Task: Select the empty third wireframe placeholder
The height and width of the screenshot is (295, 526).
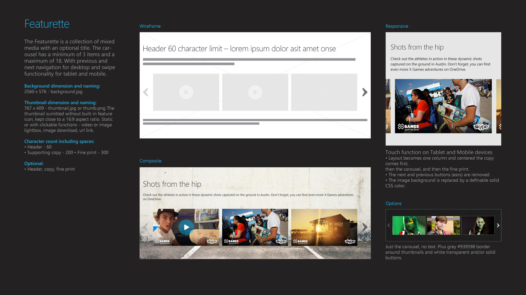Action: [324, 92]
